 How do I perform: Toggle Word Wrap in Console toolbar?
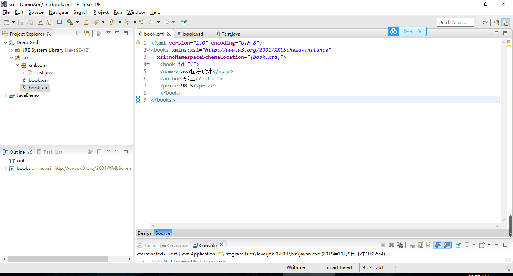pyautogui.click(x=429, y=245)
